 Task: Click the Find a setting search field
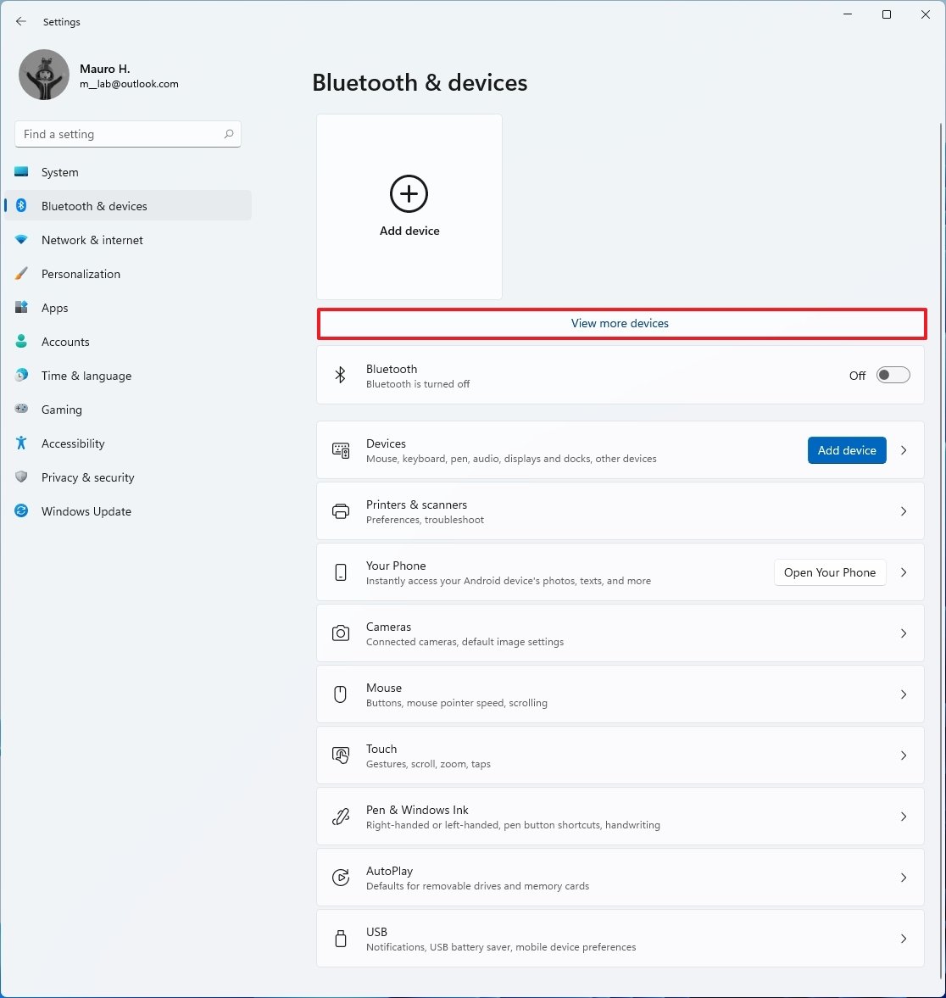pos(119,134)
